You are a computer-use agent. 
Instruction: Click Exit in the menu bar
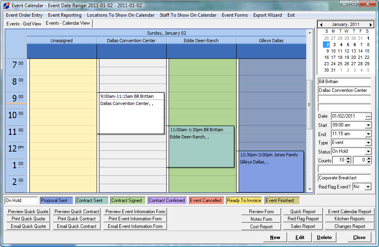(x=291, y=15)
